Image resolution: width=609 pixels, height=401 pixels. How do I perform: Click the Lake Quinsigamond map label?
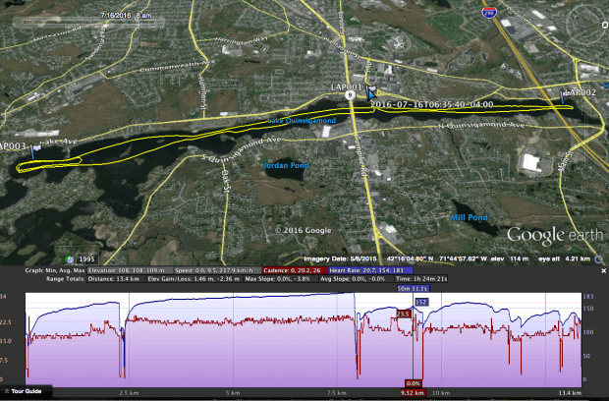303,121
